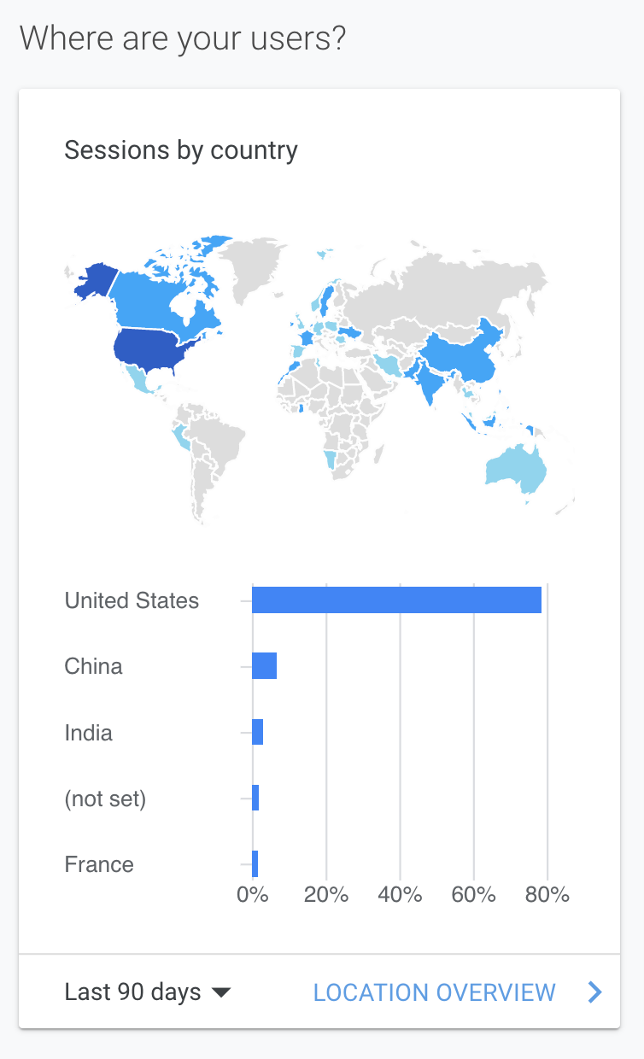Viewport: 644px width, 1059px height.
Task: Select Alaska on the world map
Action: (92, 280)
